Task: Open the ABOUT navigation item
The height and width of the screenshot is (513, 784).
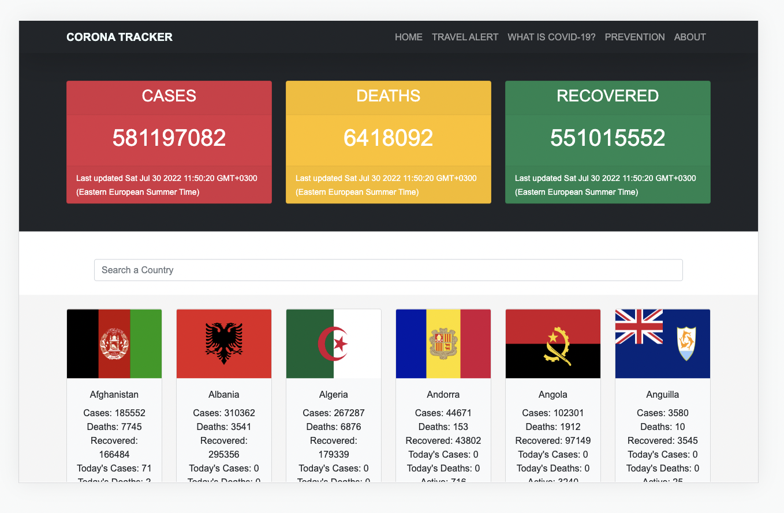Action: [x=689, y=37]
